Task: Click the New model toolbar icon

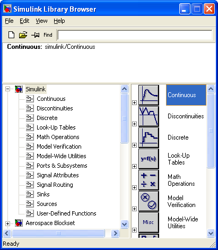Action: pos(11,35)
